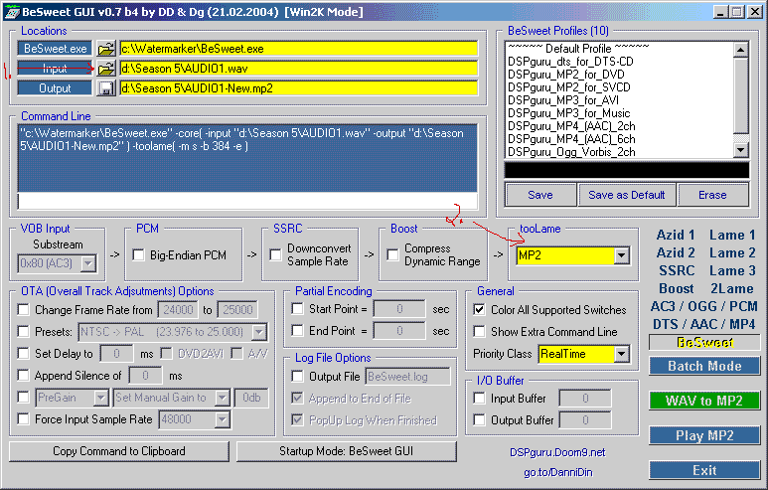
Task: Expand the VOB Substream 0x80 (AC3) dropdown
Action: [x=88, y=263]
